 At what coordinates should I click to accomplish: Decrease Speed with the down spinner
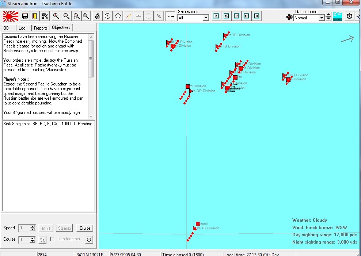(33, 230)
